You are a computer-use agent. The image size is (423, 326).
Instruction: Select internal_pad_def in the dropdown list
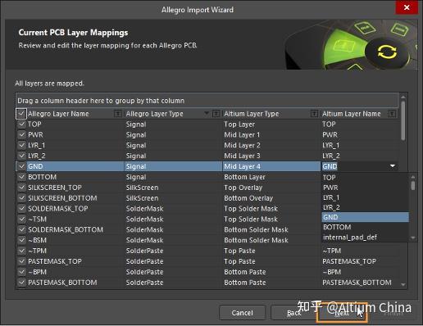pos(366,237)
